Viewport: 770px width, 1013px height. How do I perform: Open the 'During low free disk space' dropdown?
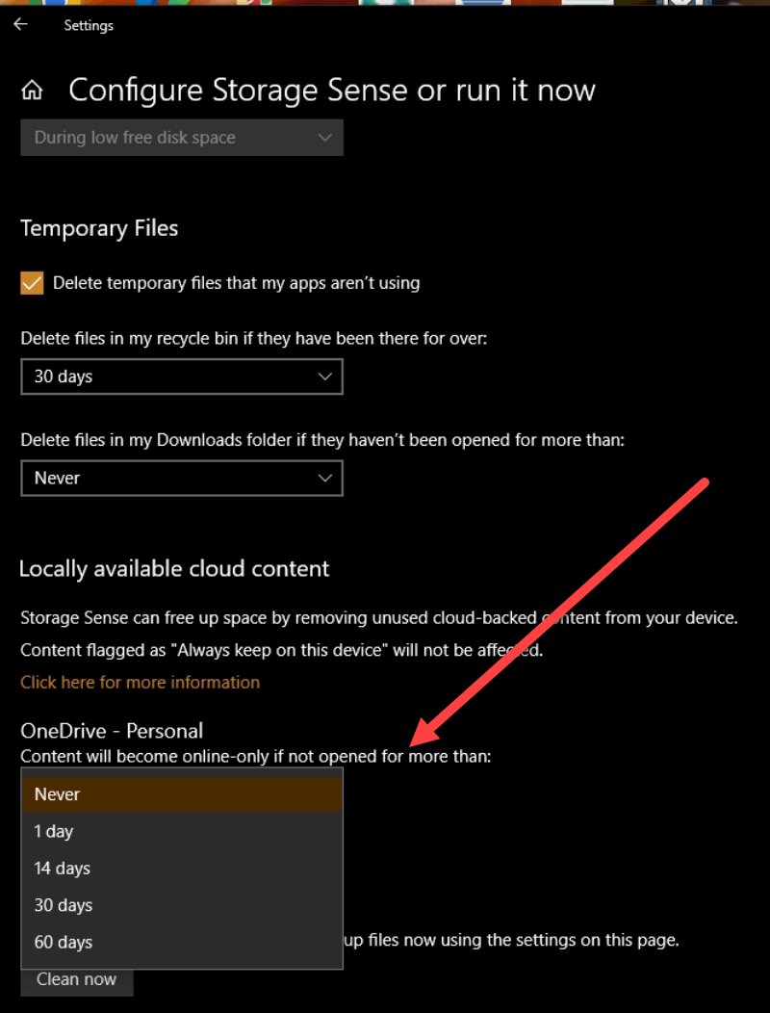point(182,138)
